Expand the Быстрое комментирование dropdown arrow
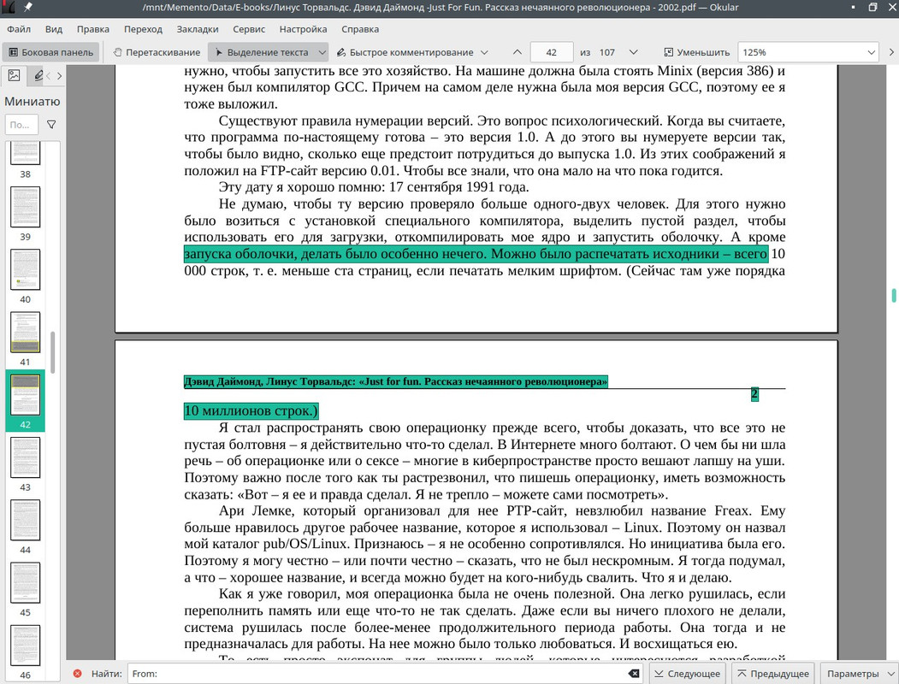The width and height of the screenshot is (899, 684). tap(484, 52)
